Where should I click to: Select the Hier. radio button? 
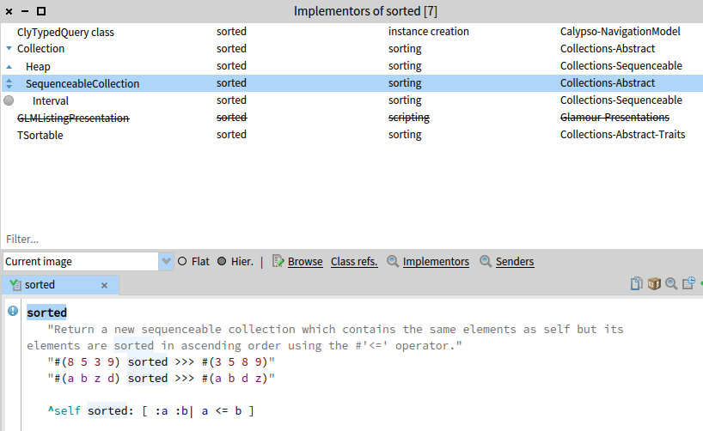click(222, 261)
